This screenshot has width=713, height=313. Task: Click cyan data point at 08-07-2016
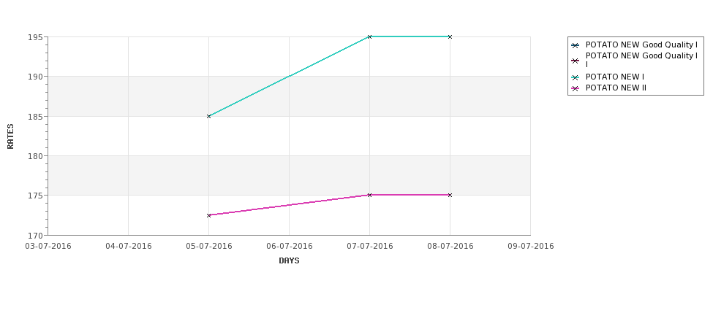coord(450,36)
